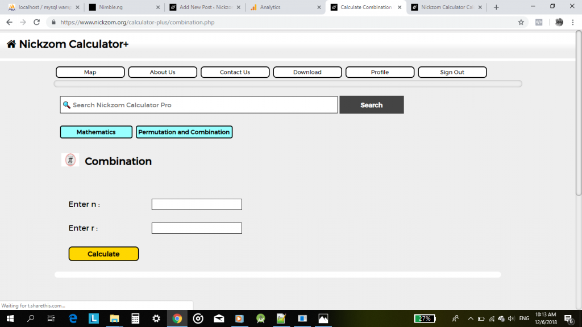This screenshot has height=327, width=582.
Task: Click the volume icon in the system tray
Action: click(x=511, y=318)
